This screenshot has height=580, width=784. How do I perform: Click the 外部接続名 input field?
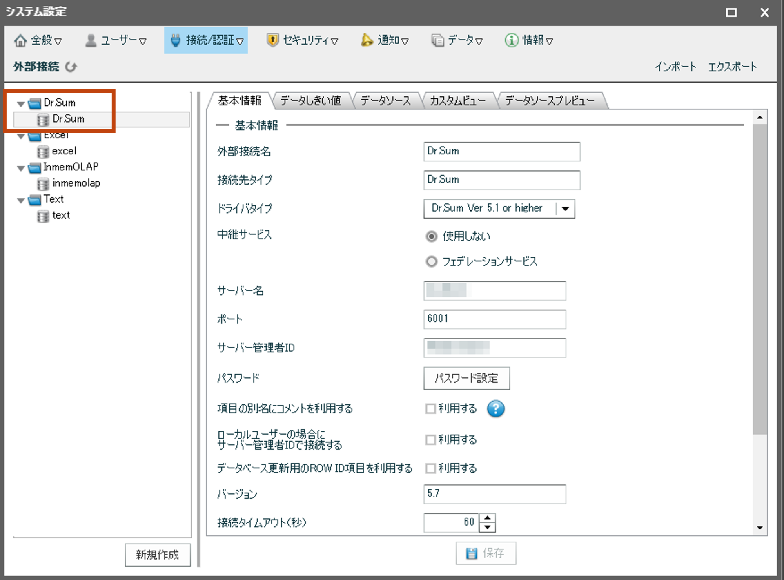pyautogui.click(x=502, y=152)
